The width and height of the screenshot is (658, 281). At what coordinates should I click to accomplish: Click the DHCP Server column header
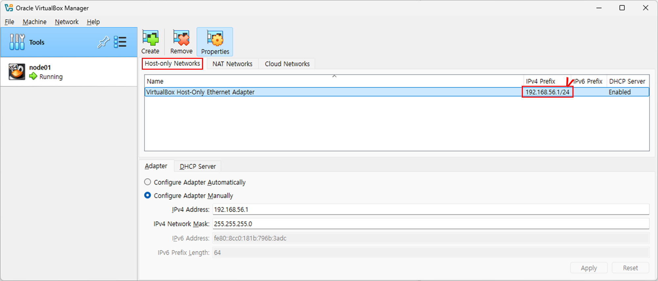pyautogui.click(x=628, y=81)
